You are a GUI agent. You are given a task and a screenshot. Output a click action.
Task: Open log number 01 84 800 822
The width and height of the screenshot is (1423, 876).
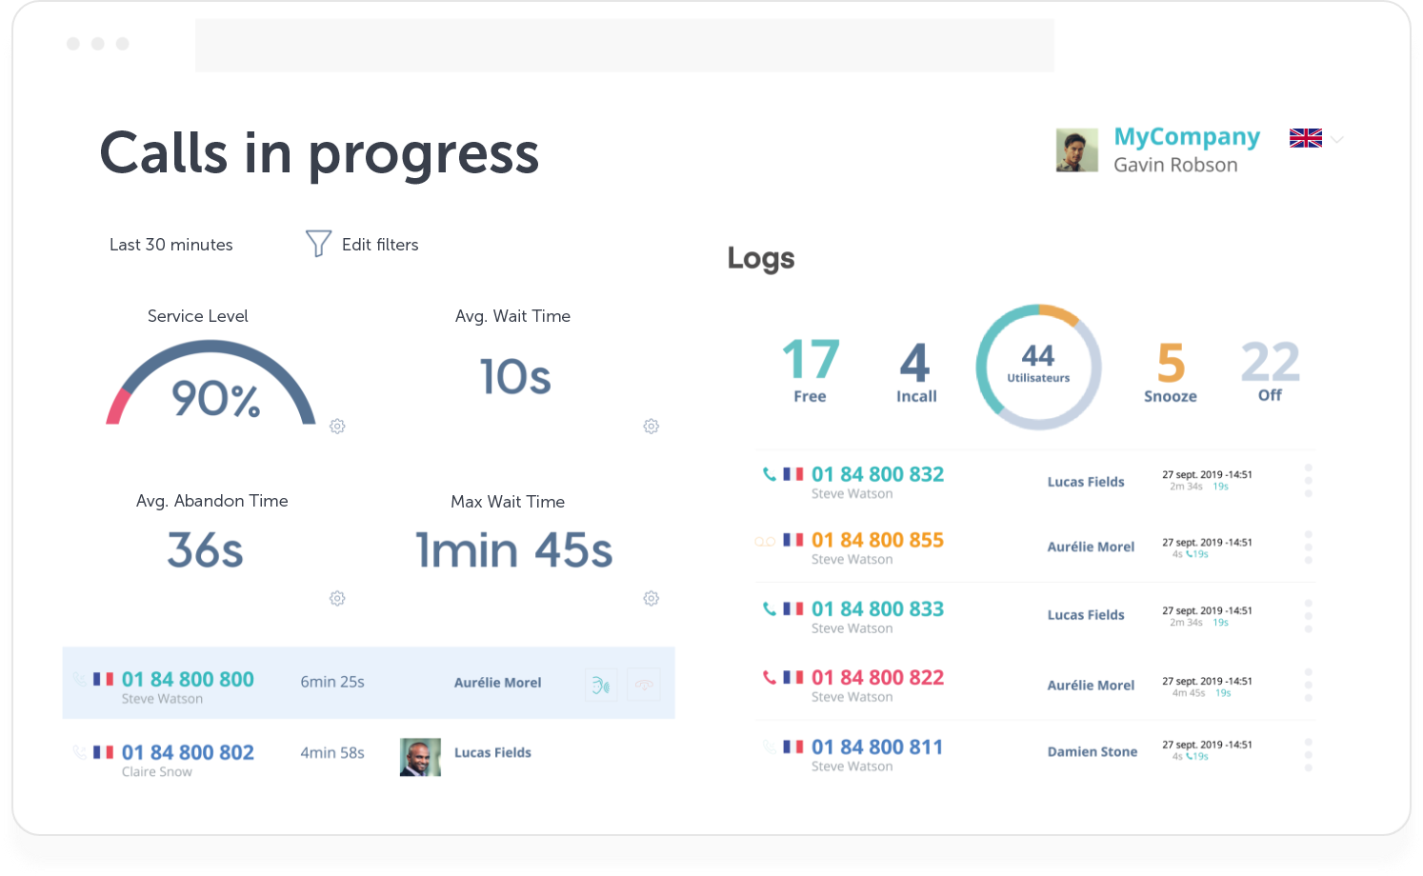[x=877, y=678]
